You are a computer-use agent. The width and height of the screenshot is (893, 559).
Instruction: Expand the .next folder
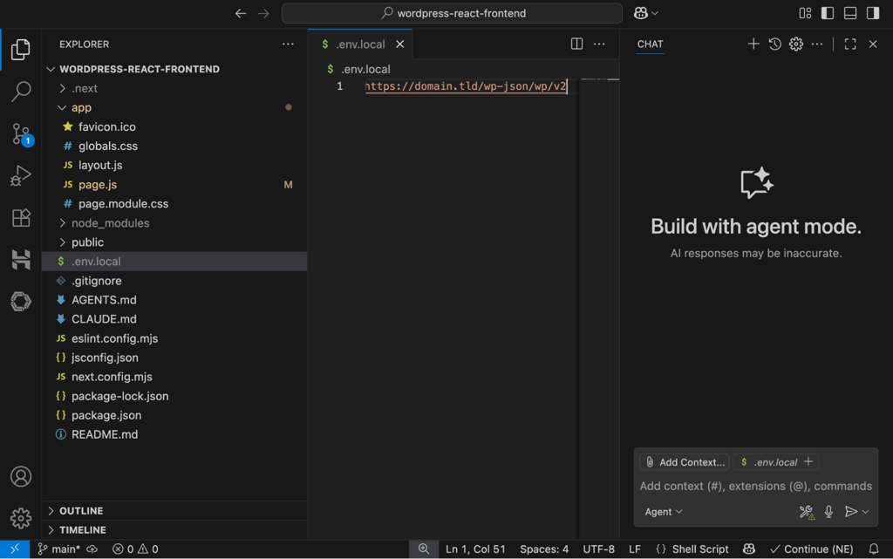(174, 88)
